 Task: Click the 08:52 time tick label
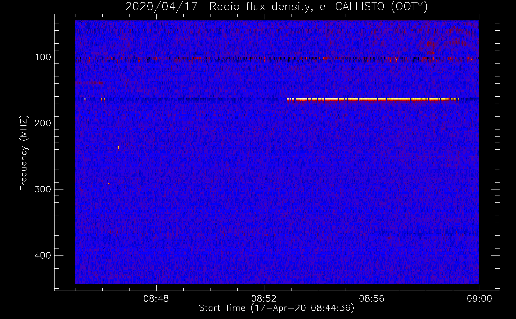click(x=264, y=299)
